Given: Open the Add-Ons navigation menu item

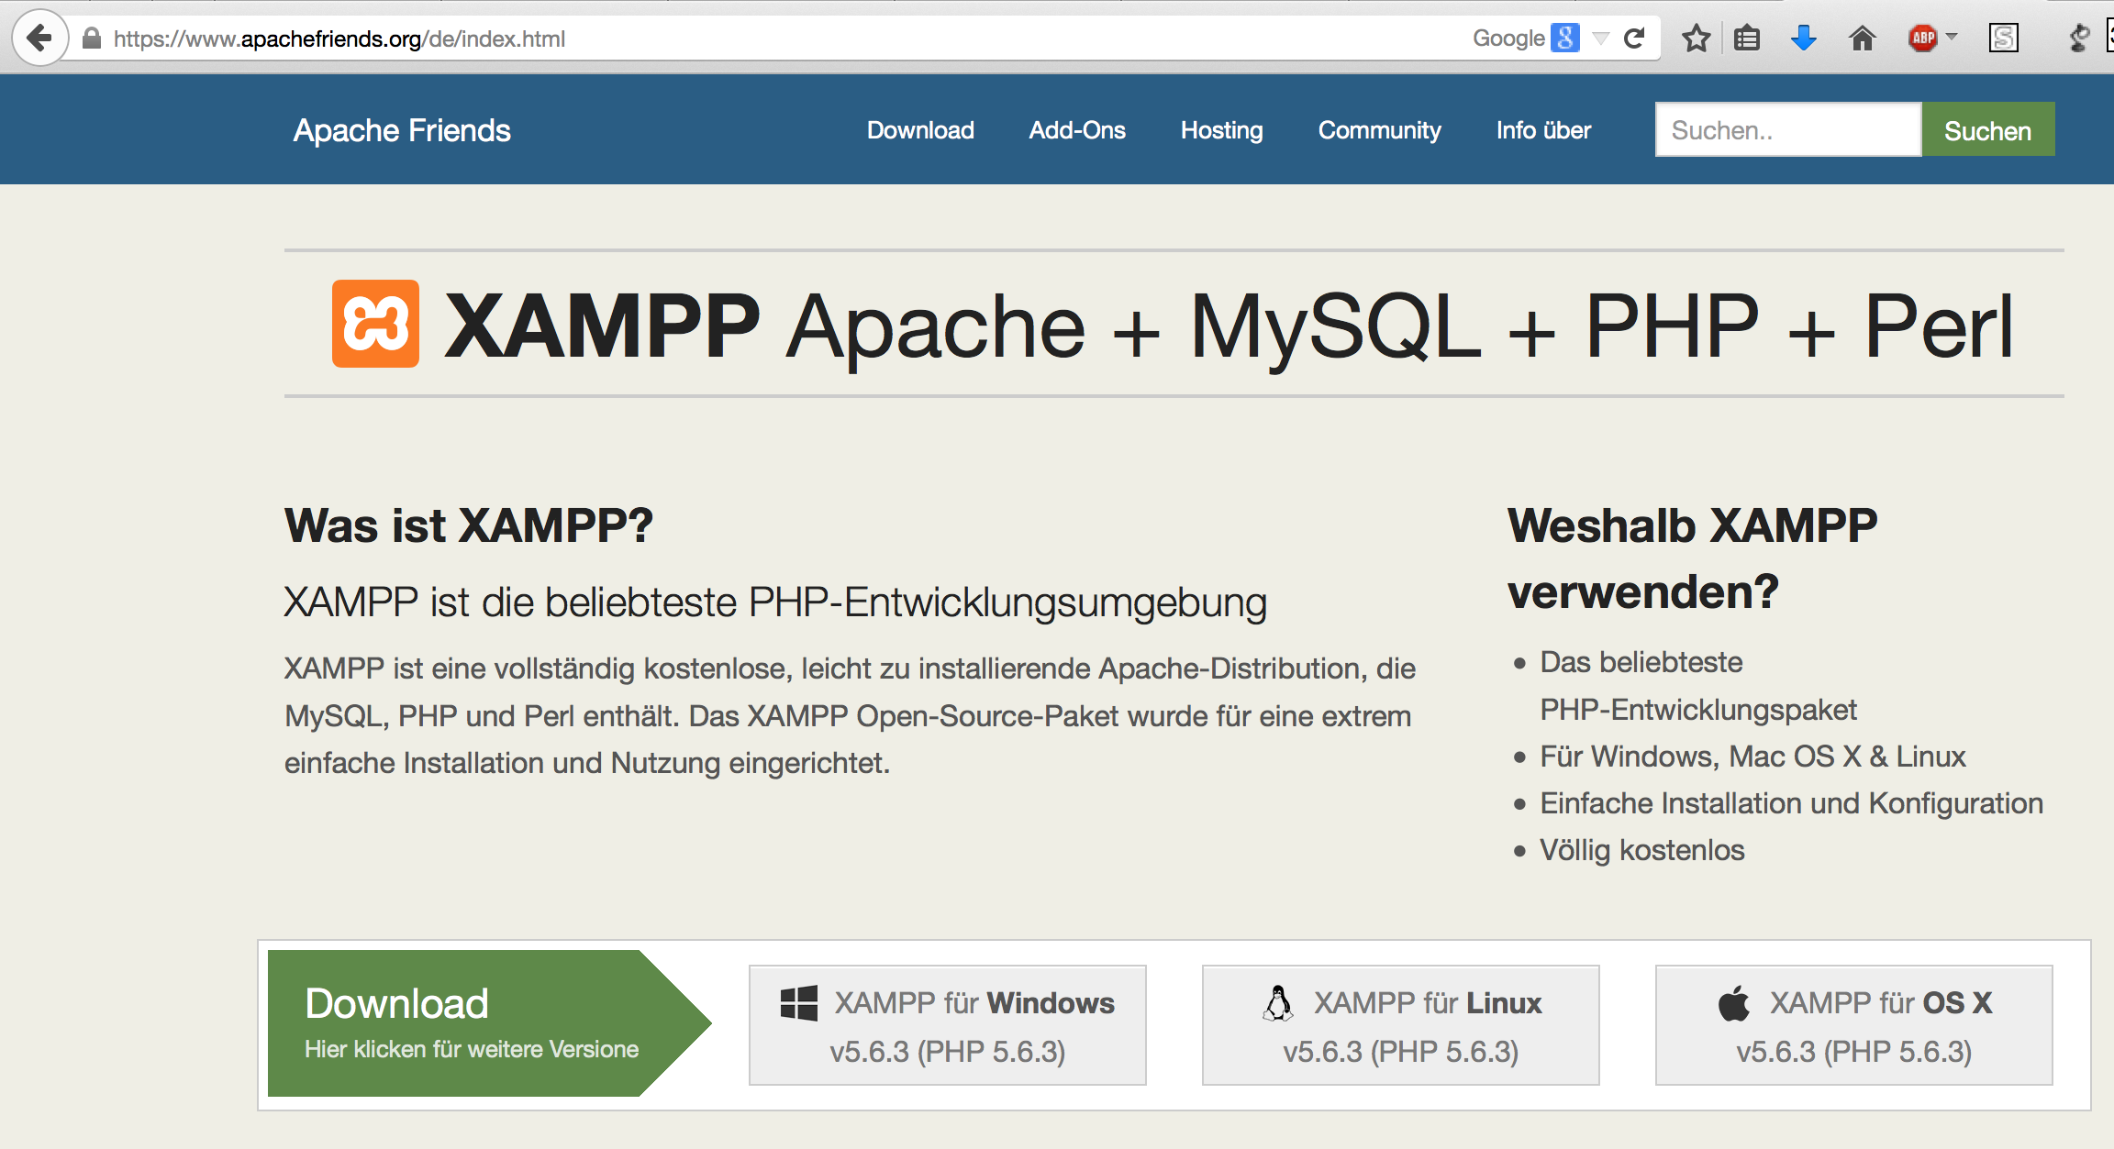Looking at the screenshot, I should [x=1077, y=130].
